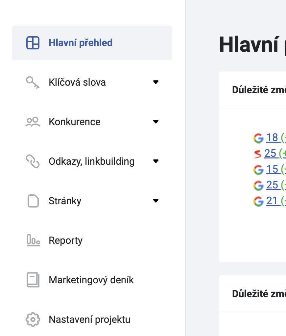
Task: Click the book icon for Marketingový deník
Action: [x=33, y=280]
